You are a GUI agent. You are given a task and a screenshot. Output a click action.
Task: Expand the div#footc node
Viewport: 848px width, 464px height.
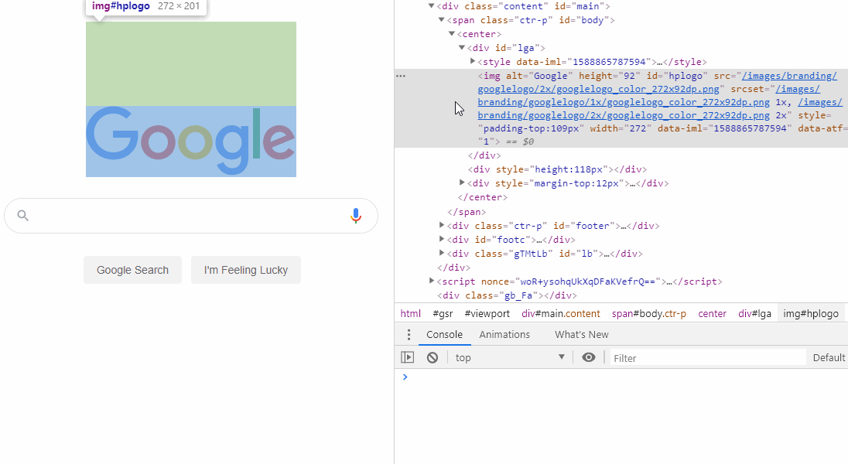[441, 238]
